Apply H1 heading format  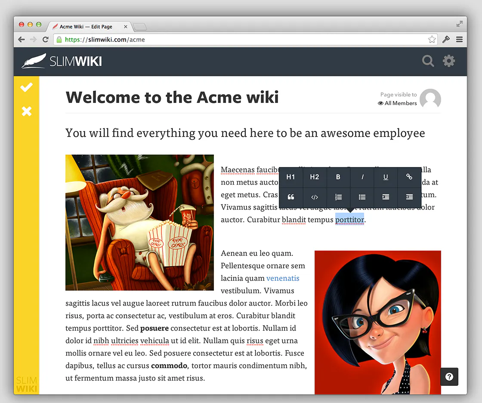(x=290, y=177)
